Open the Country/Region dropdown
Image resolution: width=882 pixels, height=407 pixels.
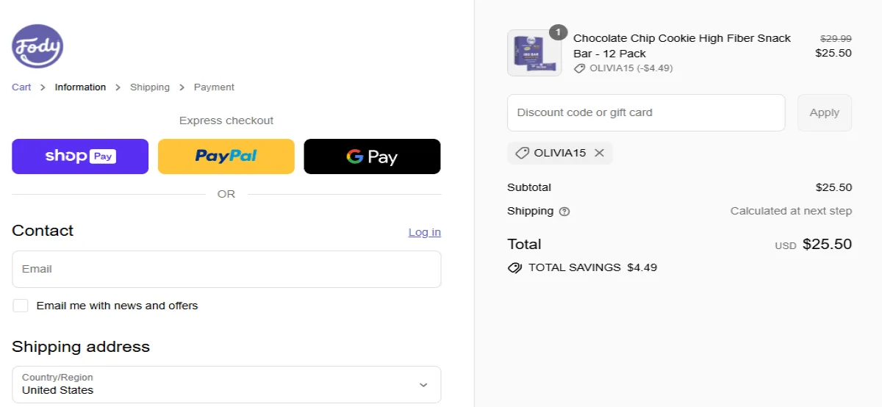[x=226, y=384]
